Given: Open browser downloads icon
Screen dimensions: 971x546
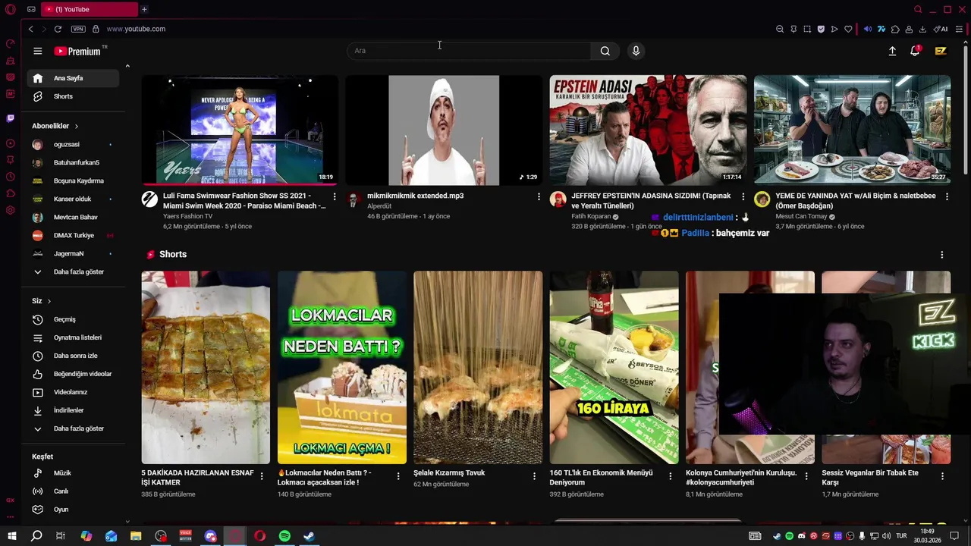Looking at the screenshot, I should 922,29.
